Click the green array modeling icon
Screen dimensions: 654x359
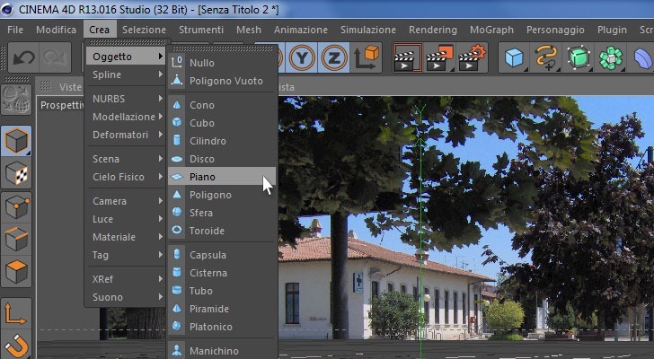click(611, 58)
